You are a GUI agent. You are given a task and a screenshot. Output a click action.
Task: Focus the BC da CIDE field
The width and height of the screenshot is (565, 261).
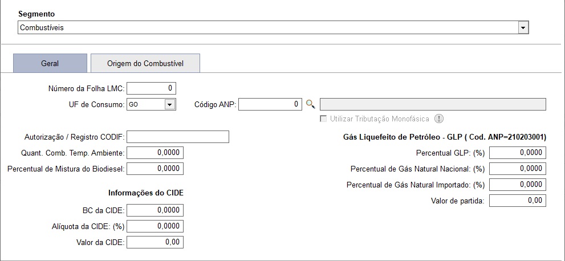point(155,210)
